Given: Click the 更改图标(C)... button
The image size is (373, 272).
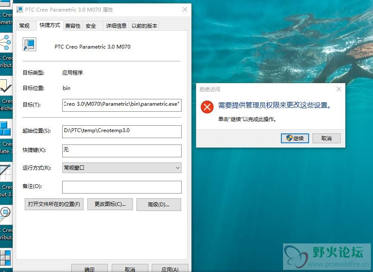Looking at the screenshot, I should pyautogui.click(x=110, y=204).
